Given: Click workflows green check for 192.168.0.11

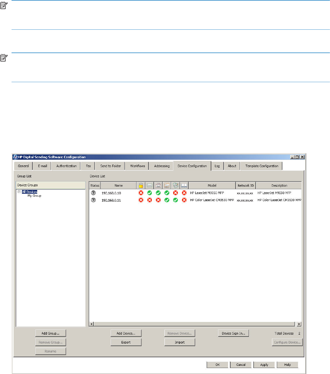Looking at the screenshot, I should click(x=175, y=200).
